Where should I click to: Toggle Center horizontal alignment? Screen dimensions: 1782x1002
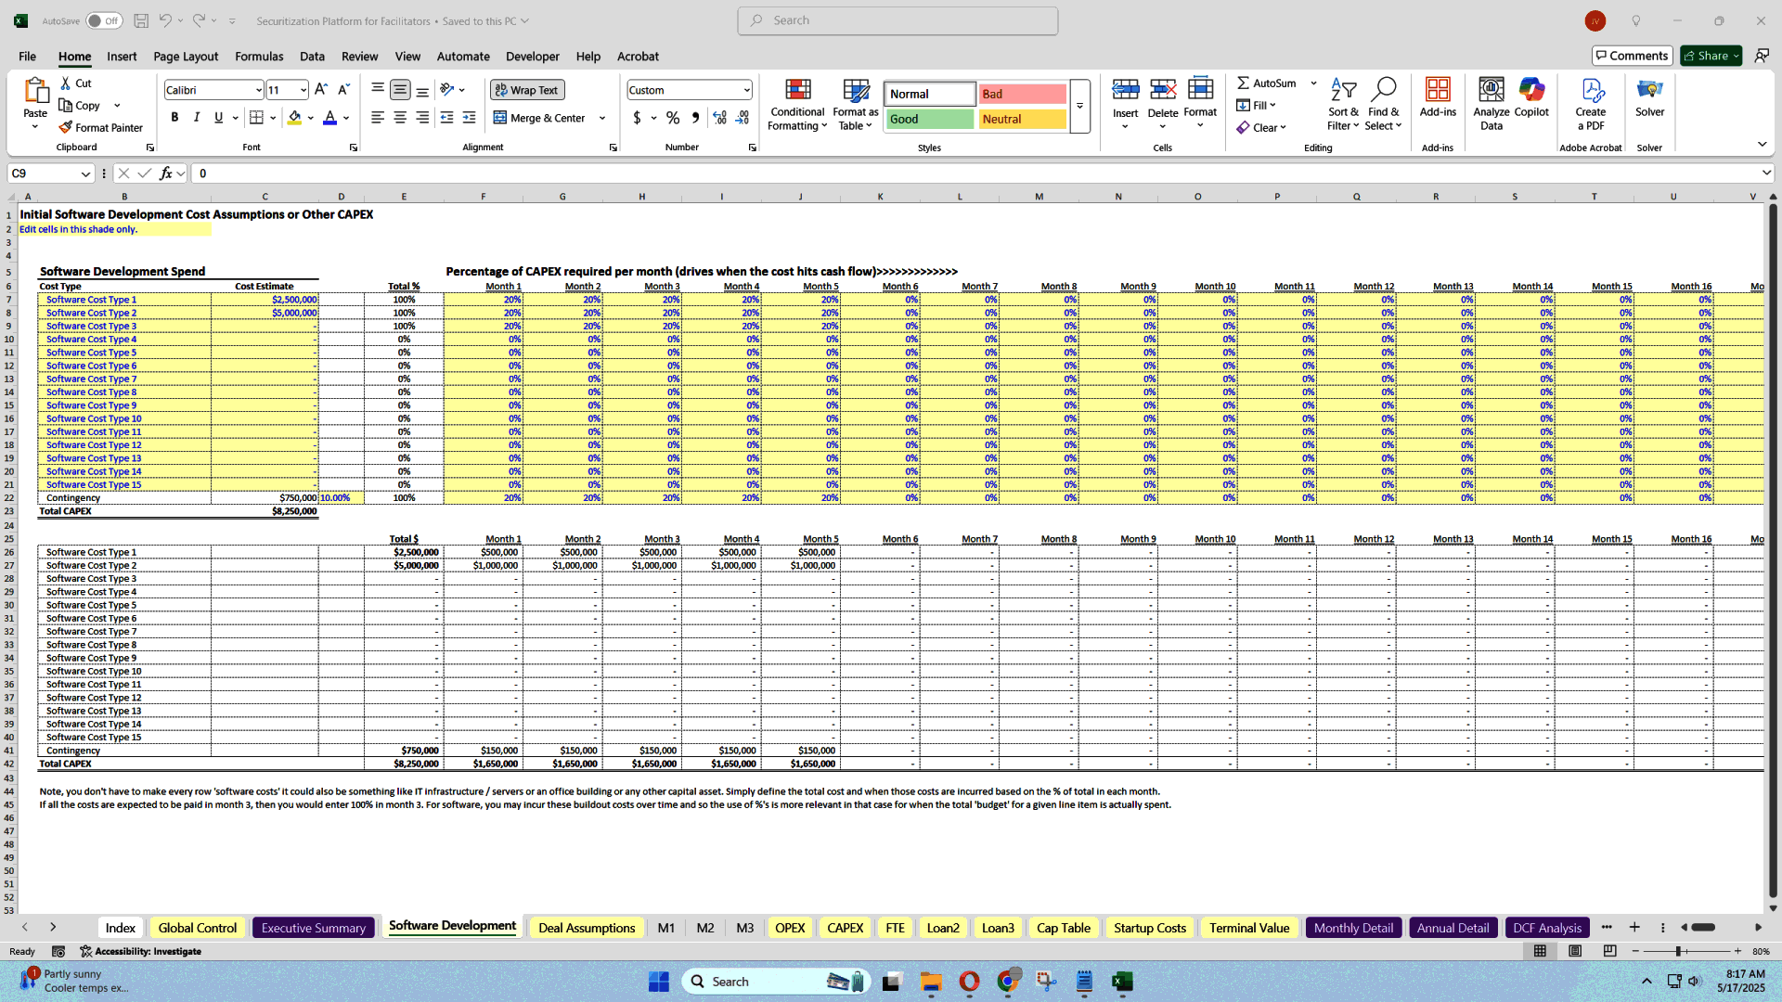click(400, 118)
